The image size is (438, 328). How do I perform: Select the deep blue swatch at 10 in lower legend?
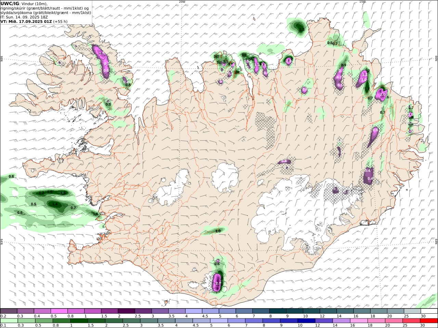pyautogui.click(x=306, y=321)
